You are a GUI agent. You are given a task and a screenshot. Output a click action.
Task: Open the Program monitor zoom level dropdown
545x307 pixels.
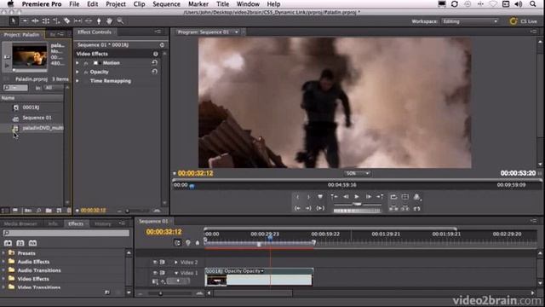pos(357,173)
